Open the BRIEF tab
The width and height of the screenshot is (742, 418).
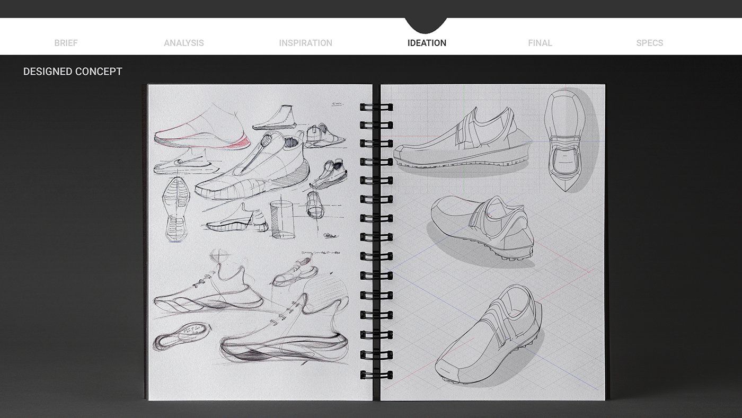[66, 43]
